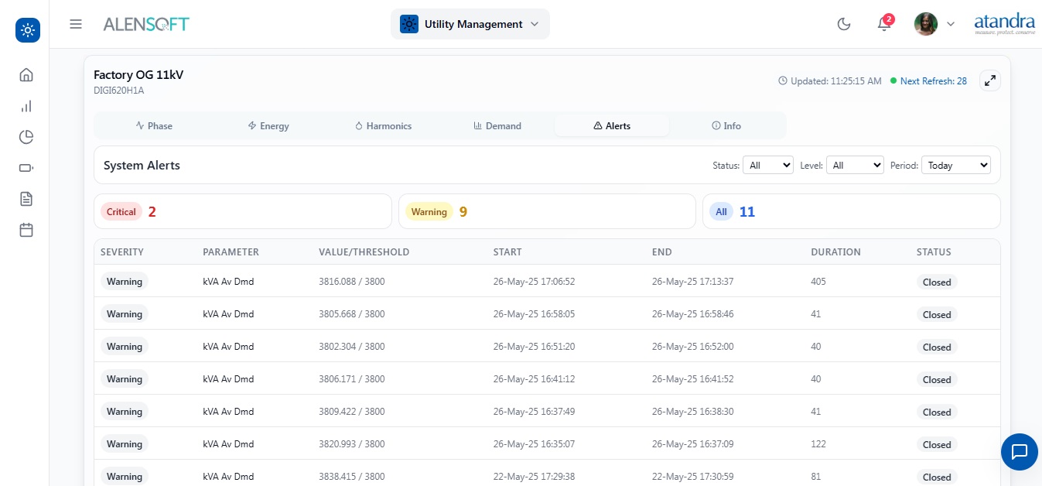This screenshot has height=486, width=1042.
Task: Expand the Utility Management module selector
Action: 470,24
